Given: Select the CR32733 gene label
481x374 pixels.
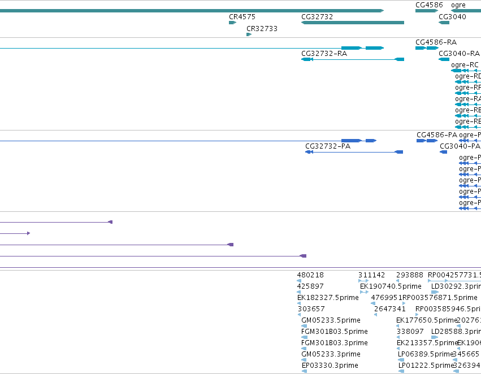Looking at the screenshot, I should 262,29.
